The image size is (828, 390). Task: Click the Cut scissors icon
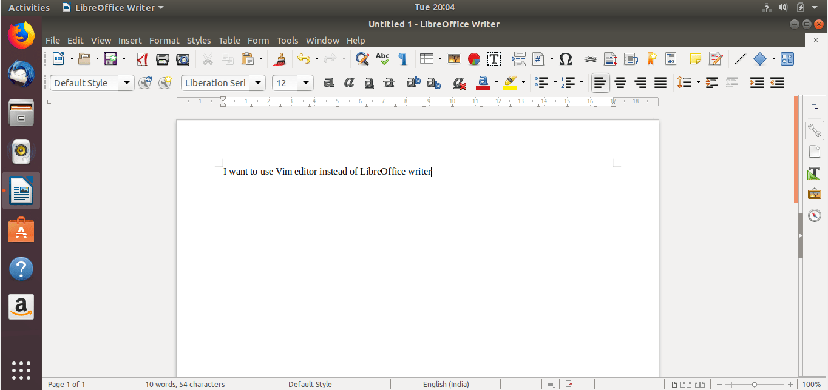208,59
